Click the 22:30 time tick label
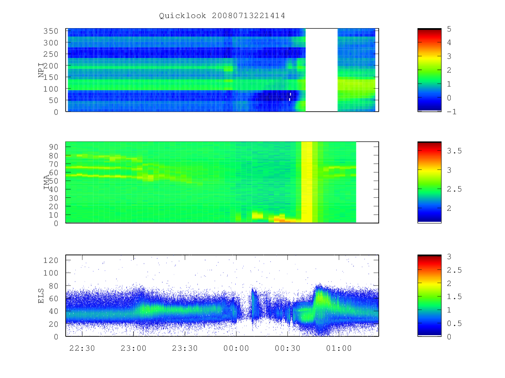The height and width of the screenshot is (378, 505). (82, 348)
